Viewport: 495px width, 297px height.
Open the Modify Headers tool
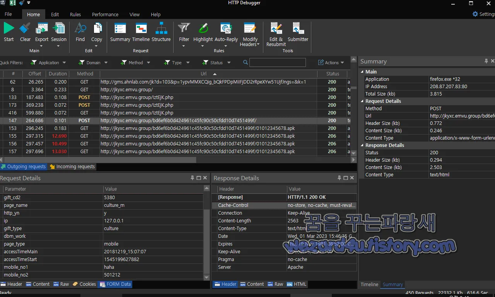(250, 34)
